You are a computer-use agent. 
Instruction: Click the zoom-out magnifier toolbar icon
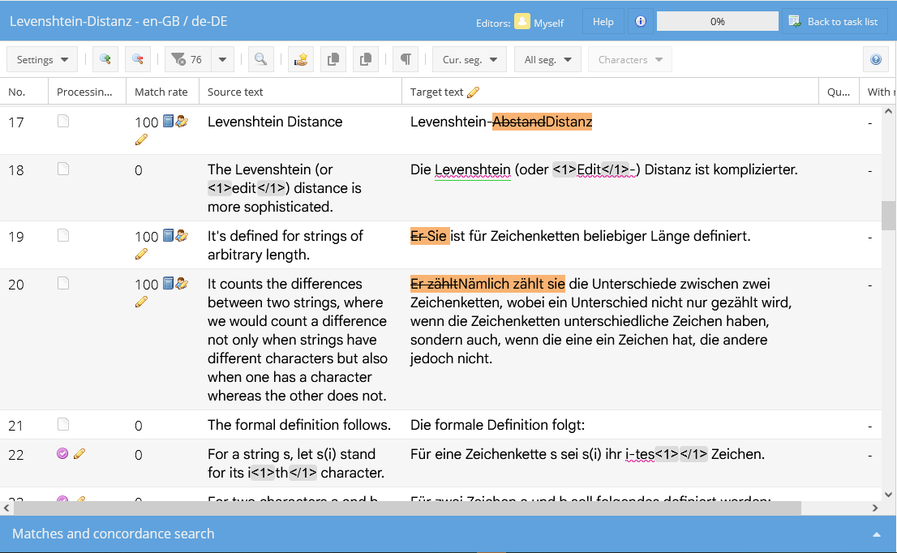click(138, 59)
